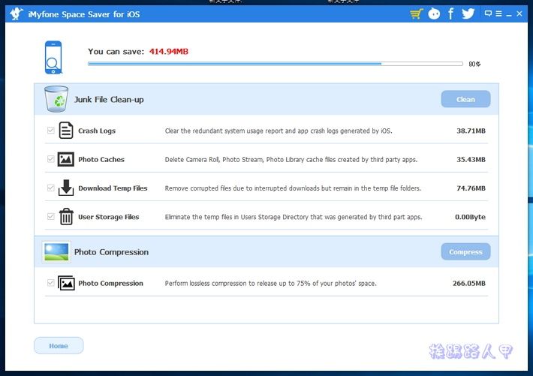The image size is (533, 376).
Task: Click the Photo Caches picture icon
Action: pyautogui.click(x=66, y=159)
